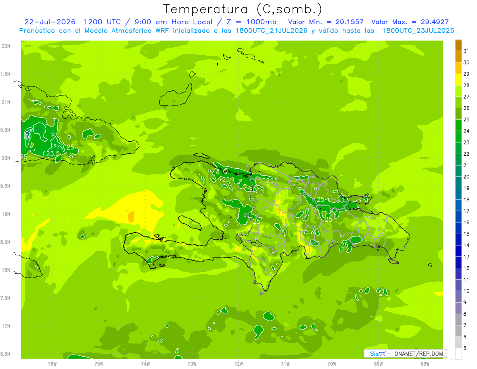This screenshot has width=477, height=369.
Task: Click the colorbar label "31"
Action: (466, 51)
